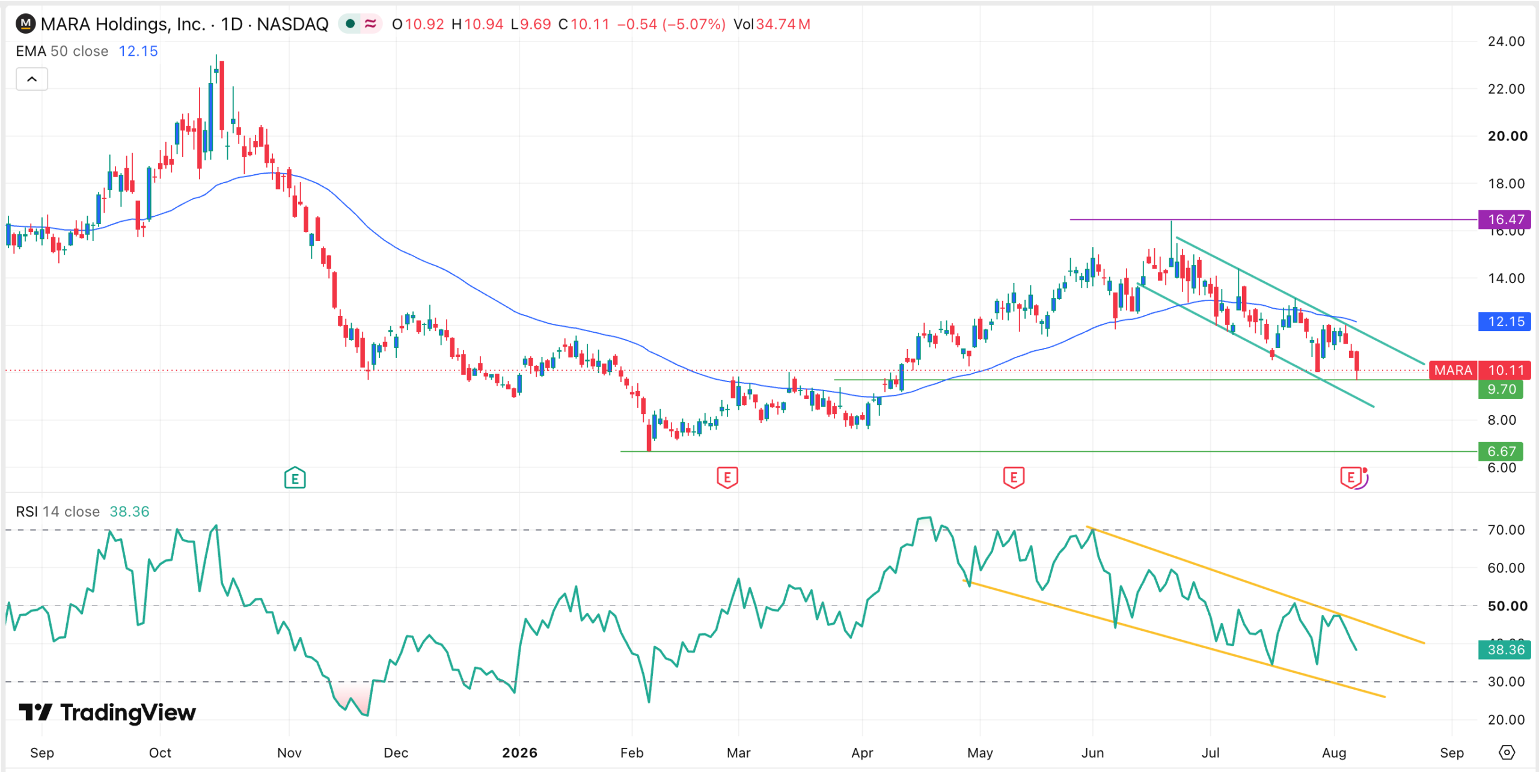
Task: Select the purple 16.47 price level label
Action: (1505, 219)
